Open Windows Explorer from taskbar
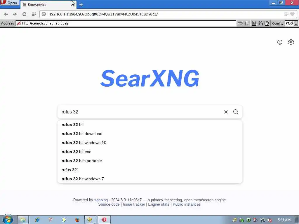 (23, 220)
